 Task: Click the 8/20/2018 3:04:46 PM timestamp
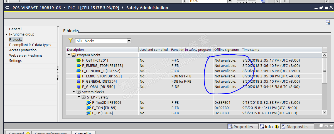[271, 87]
